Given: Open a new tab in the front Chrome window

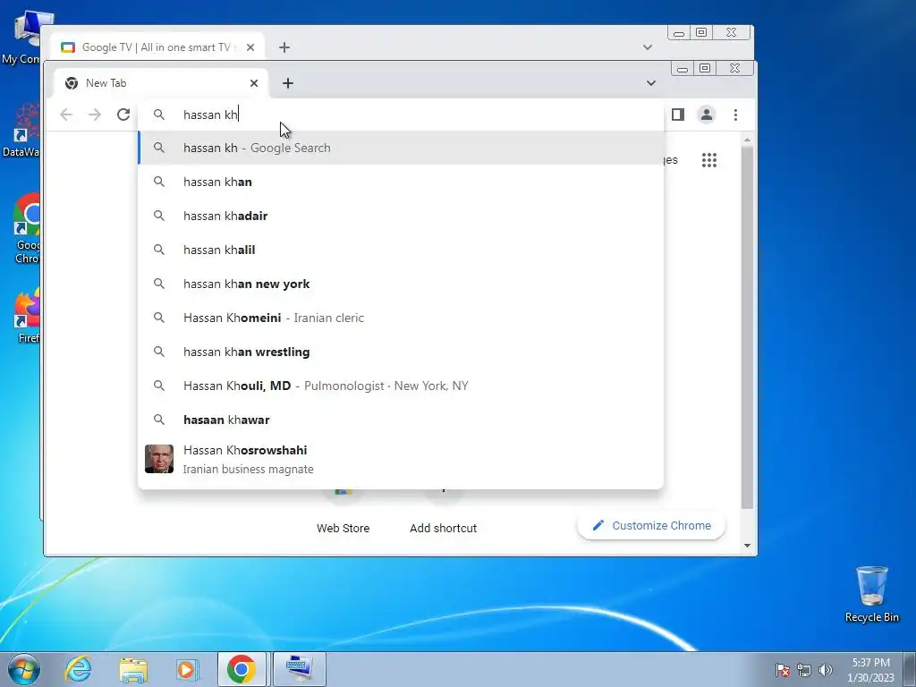Looking at the screenshot, I should pos(287,83).
